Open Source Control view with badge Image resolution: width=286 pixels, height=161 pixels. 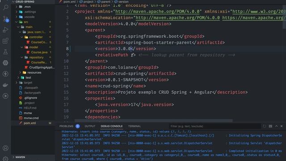(5, 19)
